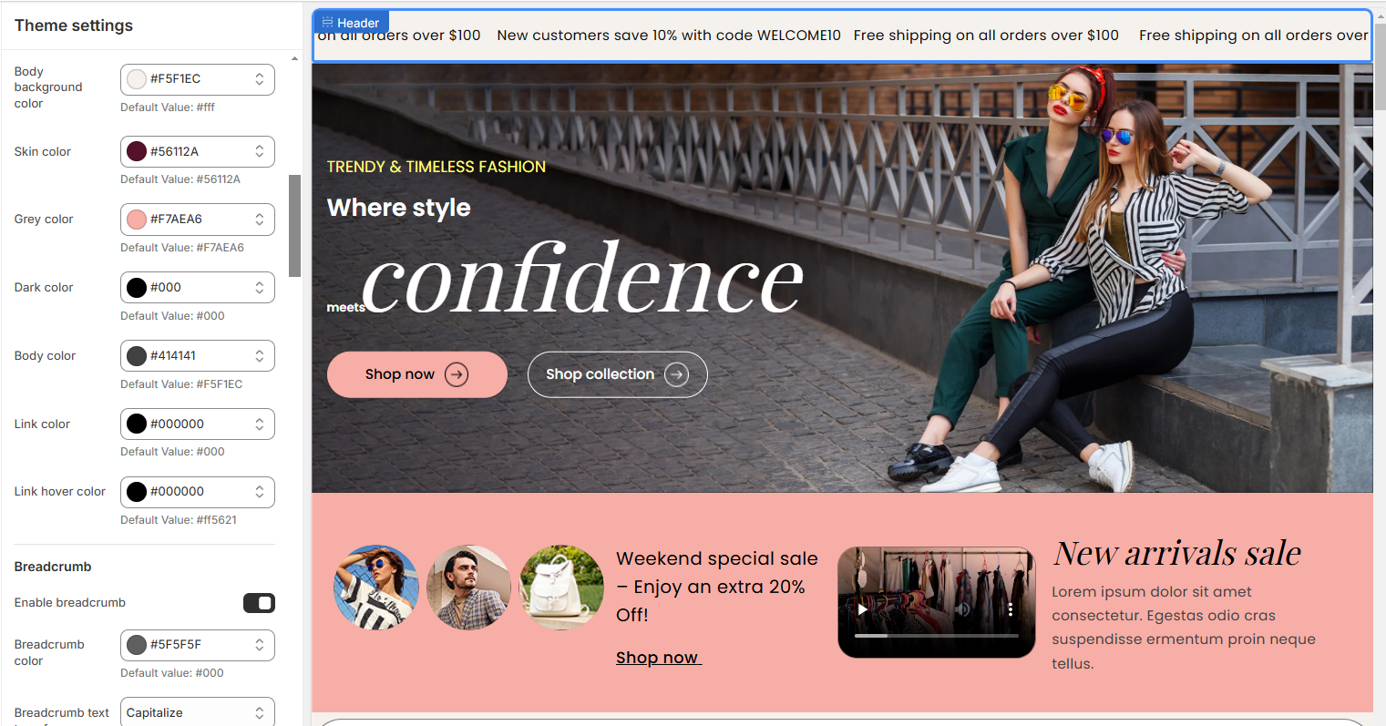Expand Breadcrumb color picker arrows

click(260, 645)
